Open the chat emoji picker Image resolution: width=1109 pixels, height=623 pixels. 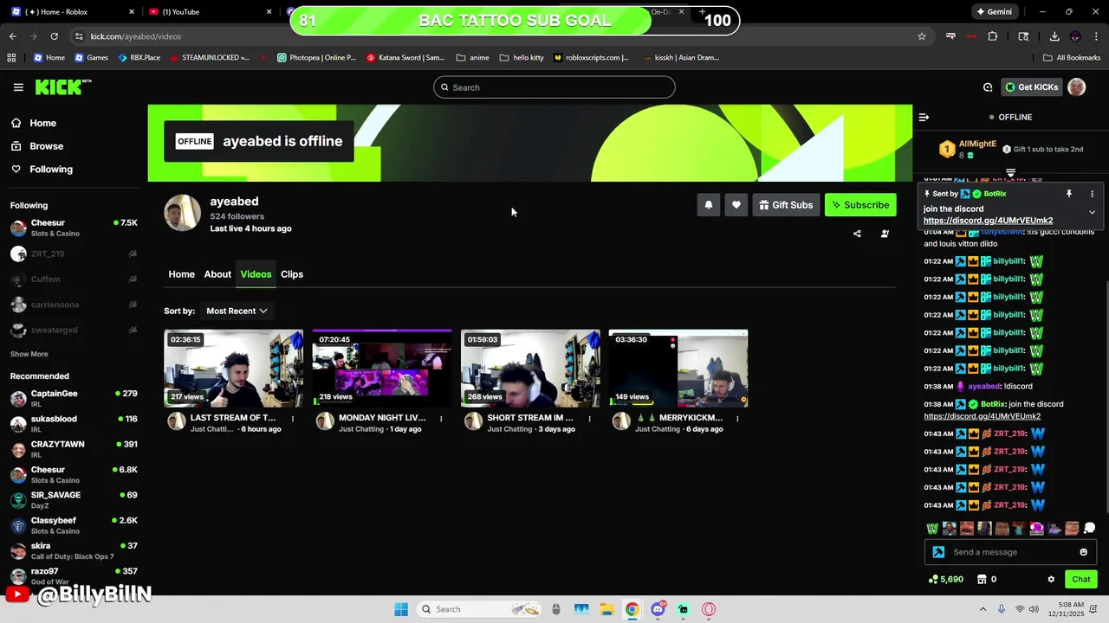coord(1083,552)
